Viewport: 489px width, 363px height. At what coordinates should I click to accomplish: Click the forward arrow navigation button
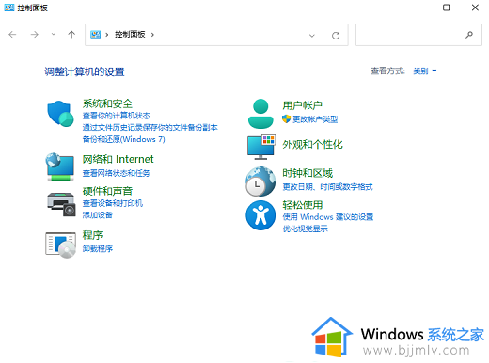point(34,35)
